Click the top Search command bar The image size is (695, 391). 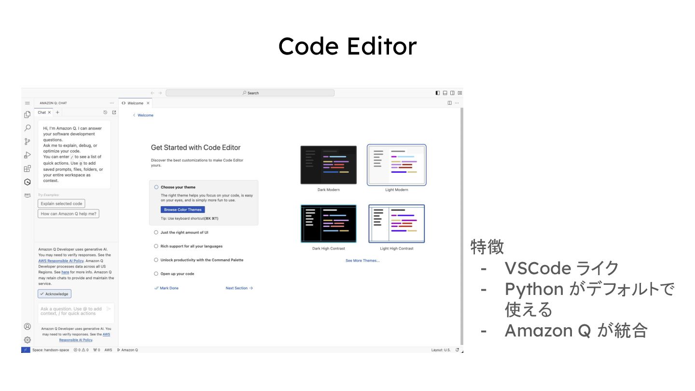(x=250, y=93)
